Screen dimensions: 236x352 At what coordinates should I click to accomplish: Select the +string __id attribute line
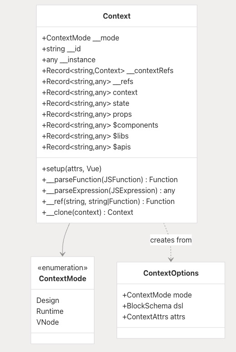pos(61,49)
